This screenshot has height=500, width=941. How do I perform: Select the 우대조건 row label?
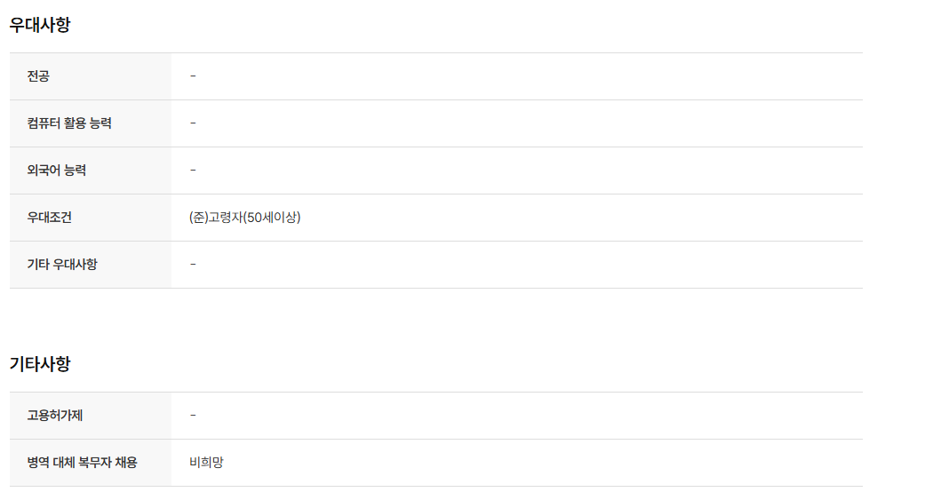pos(50,218)
